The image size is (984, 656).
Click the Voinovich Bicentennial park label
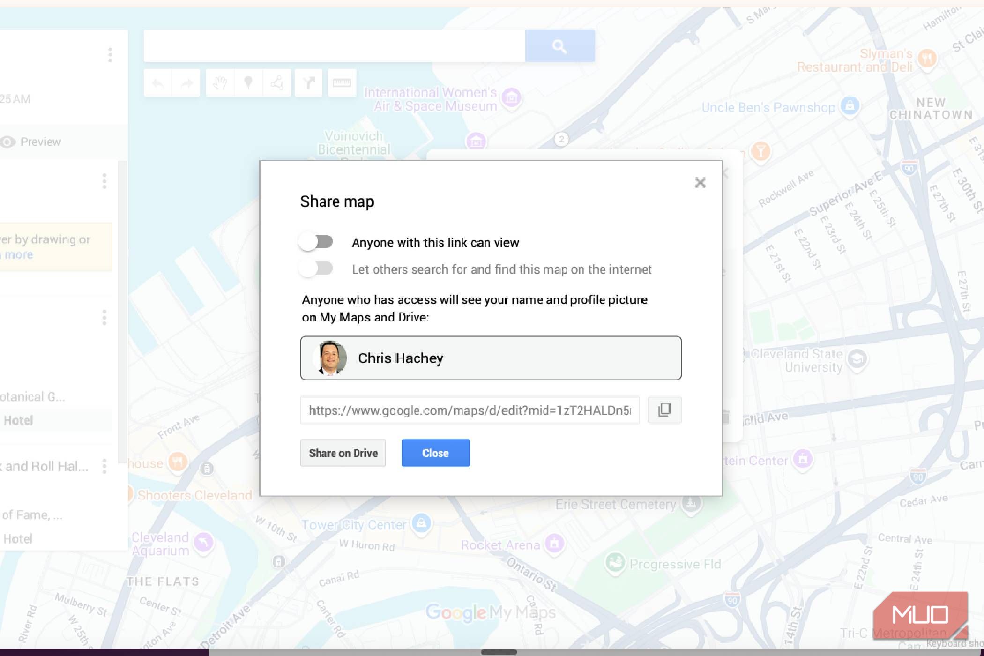(354, 143)
